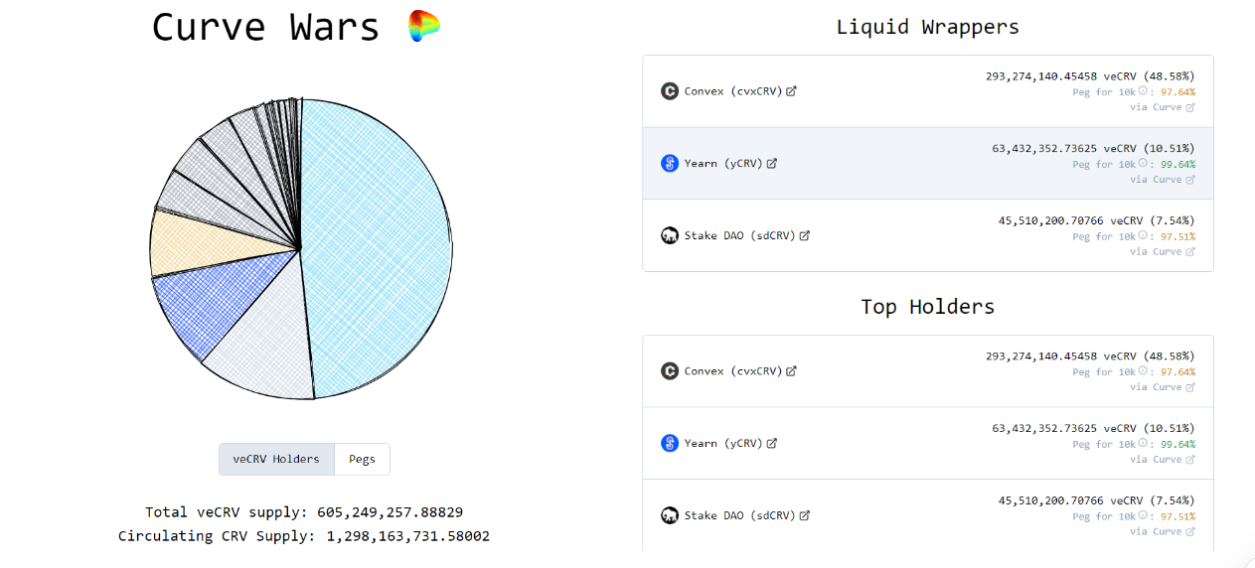This screenshot has width=1255, height=568.
Task: Click Yearn logo in Top Holders
Action: (x=670, y=443)
